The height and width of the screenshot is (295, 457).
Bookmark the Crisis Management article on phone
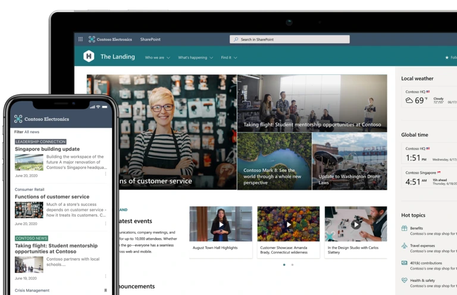point(106,290)
